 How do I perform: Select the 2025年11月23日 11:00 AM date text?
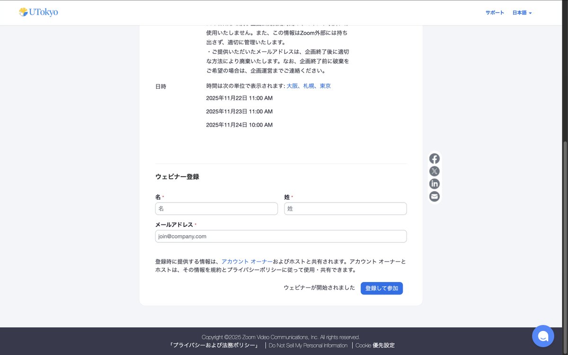(240, 112)
